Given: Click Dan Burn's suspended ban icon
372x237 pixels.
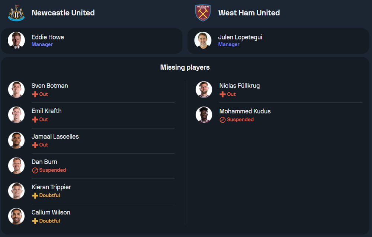Looking at the screenshot, I should [x=35, y=170].
